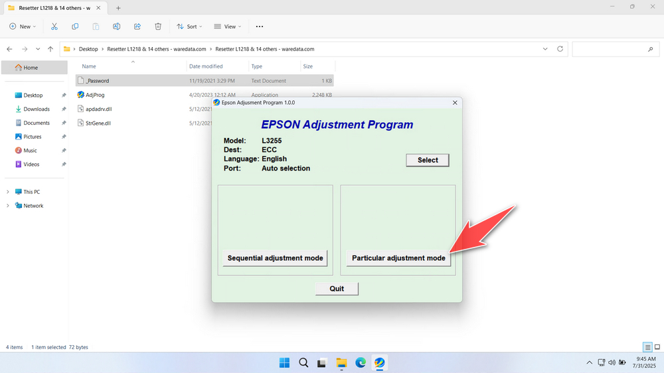Open the Windows Start menu
664x373 pixels.
pyautogui.click(x=285, y=363)
